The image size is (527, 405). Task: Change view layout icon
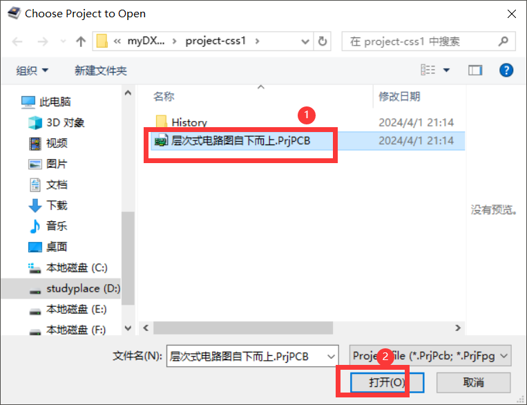pos(428,70)
